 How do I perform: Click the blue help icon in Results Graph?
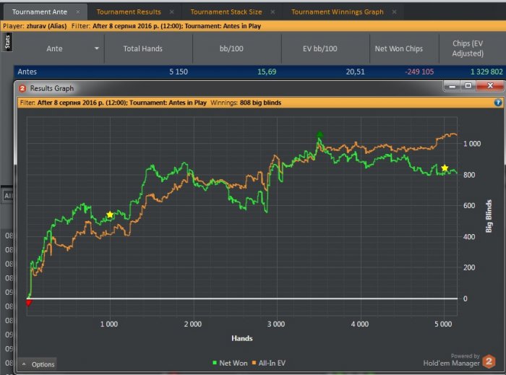[497, 103]
